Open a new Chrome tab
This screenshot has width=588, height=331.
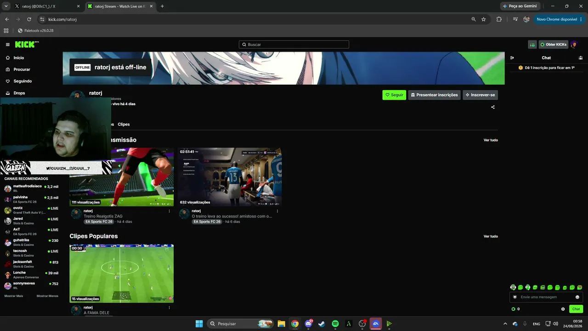(162, 6)
